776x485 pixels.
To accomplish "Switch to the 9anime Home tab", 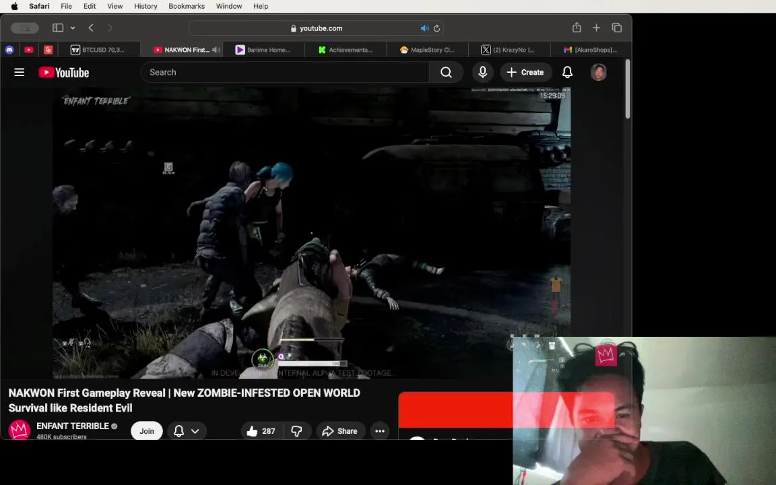I will click(263, 49).
